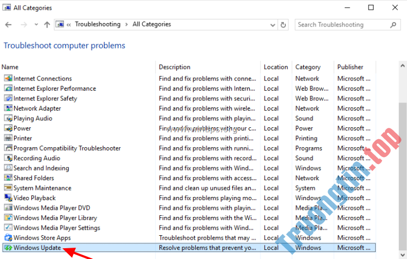Open the Playing Audio troubleshooter icon

[8, 118]
